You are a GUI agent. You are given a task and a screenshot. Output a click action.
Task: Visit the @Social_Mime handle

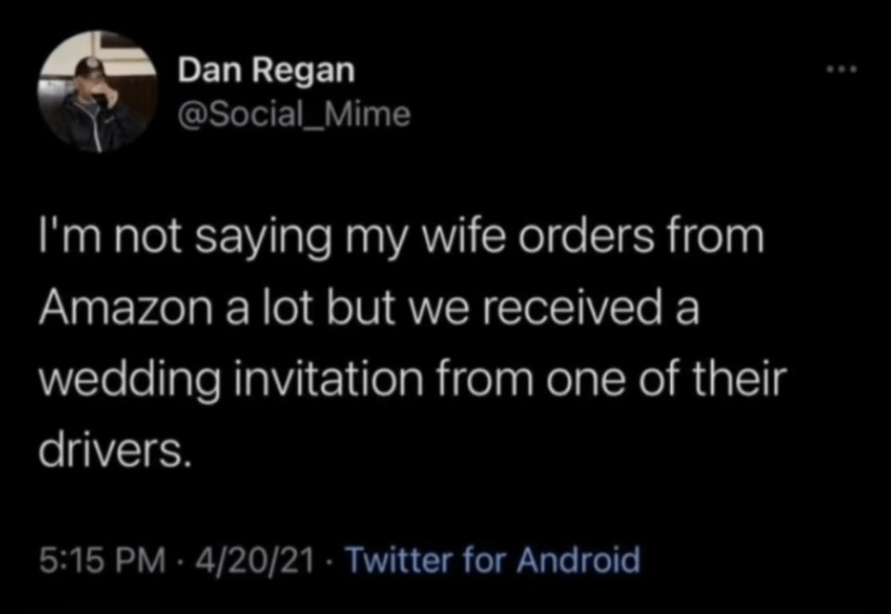point(292,113)
